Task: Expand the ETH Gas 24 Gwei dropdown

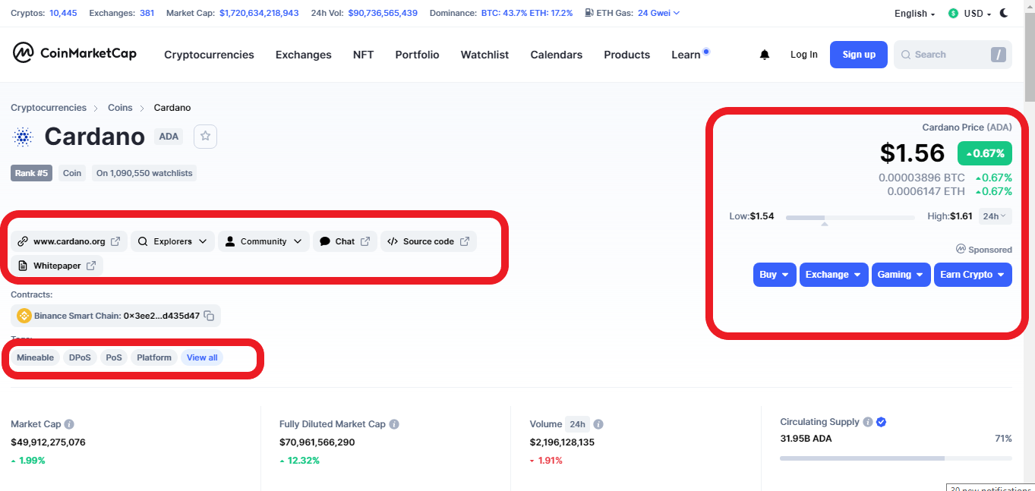Action: (x=658, y=13)
